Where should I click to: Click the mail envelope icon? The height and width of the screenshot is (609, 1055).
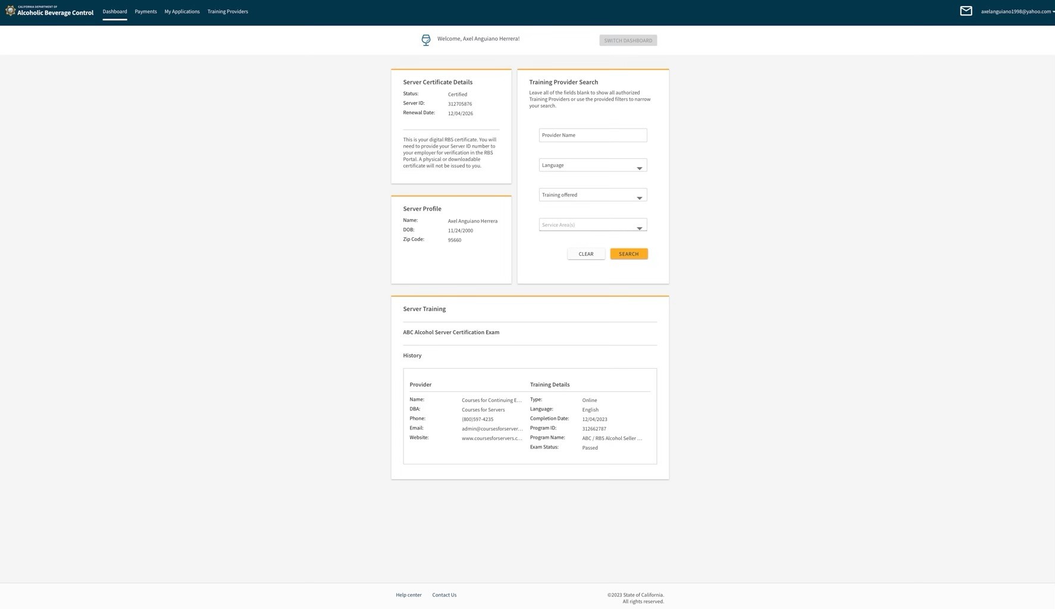[966, 11]
